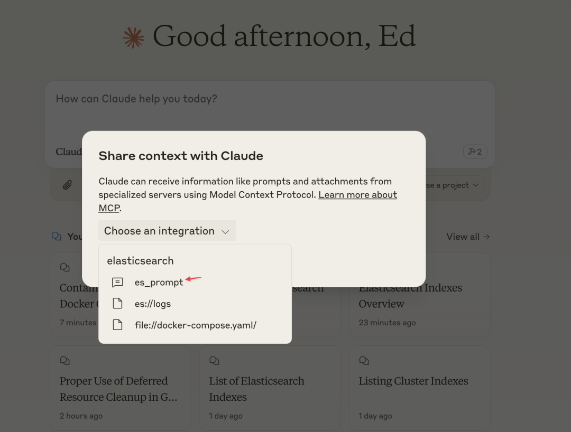This screenshot has height=432, width=571.
Task: Click the docker-compose.yaml file icon
Action: [117, 325]
